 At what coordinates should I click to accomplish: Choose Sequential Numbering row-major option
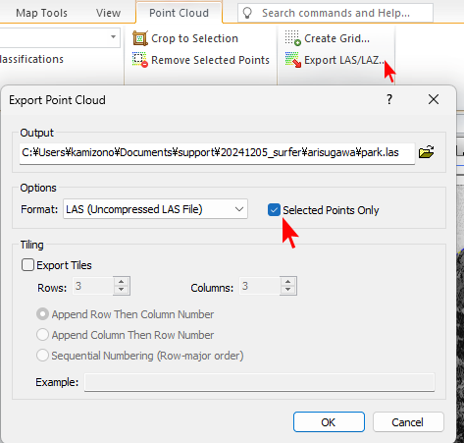click(x=42, y=356)
